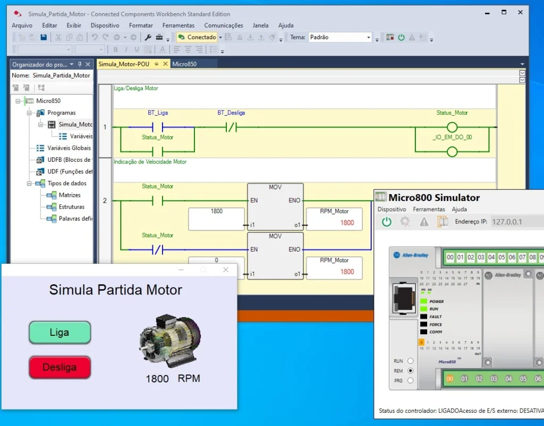Collapse the Programas tree node
This screenshot has height=426, width=544.
point(29,113)
